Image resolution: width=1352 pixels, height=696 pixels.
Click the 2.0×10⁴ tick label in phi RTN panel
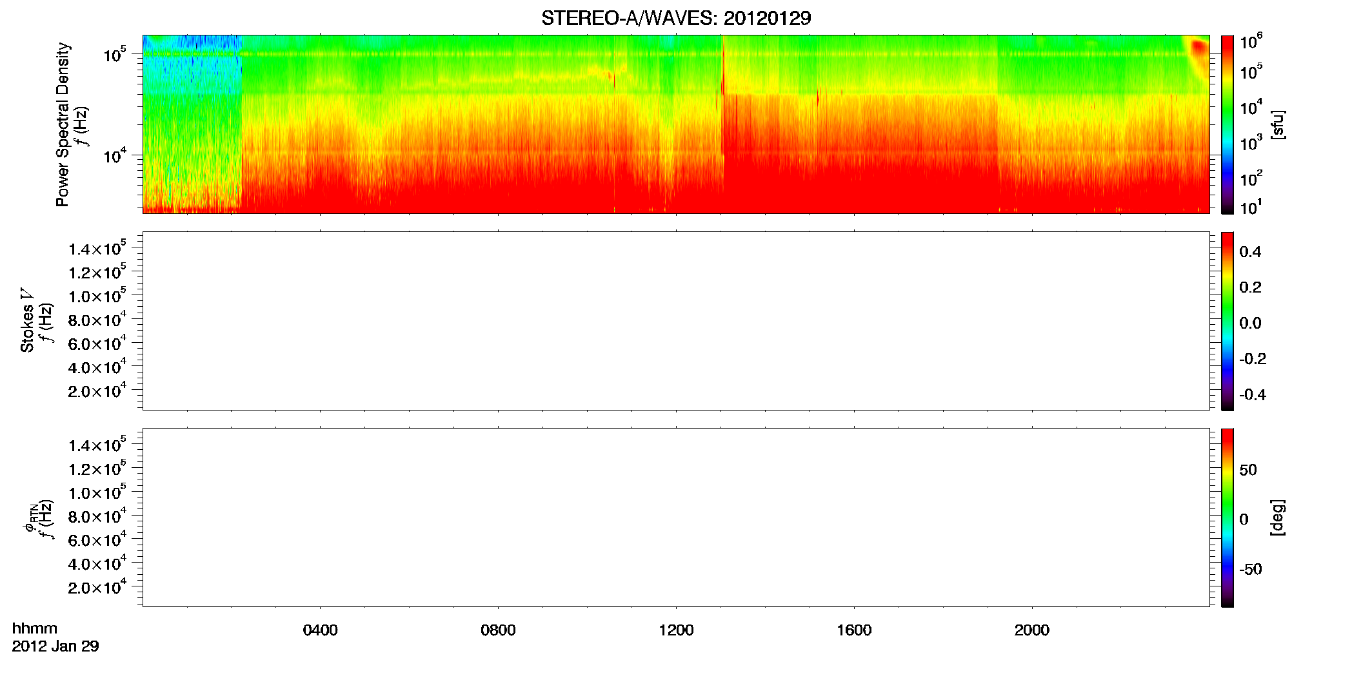point(97,586)
